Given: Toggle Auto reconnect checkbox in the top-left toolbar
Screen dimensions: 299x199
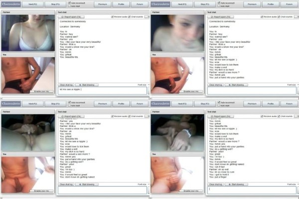Looking at the screenshot, I should 69,3.
